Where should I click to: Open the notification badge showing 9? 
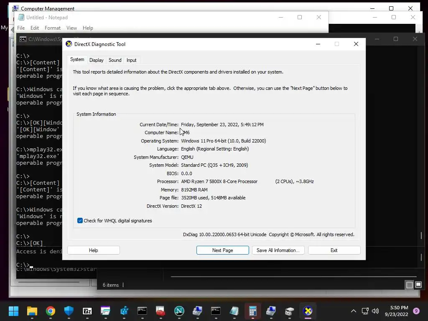[416, 311]
